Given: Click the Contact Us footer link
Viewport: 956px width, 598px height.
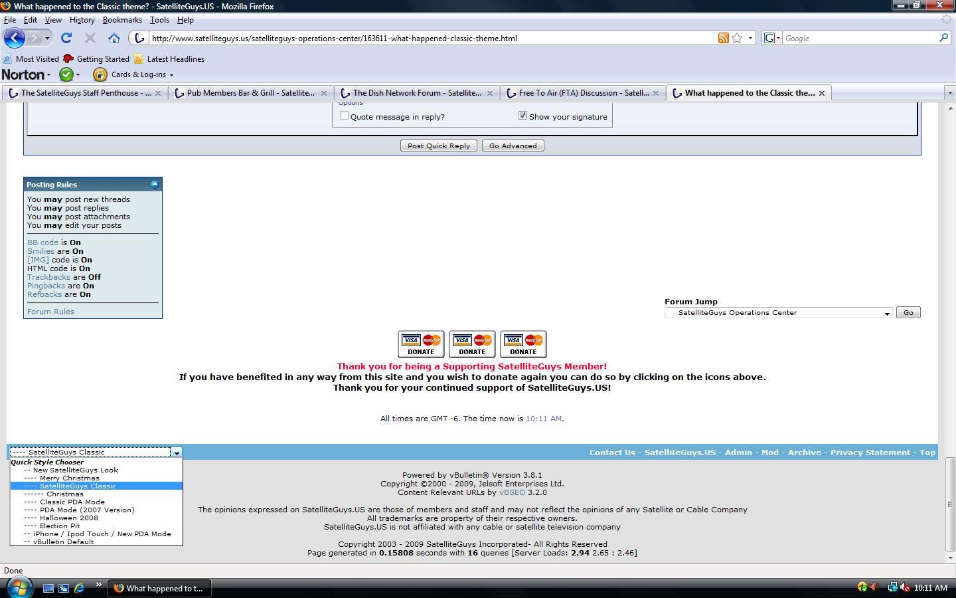Looking at the screenshot, I should click(x=612, y=452).
